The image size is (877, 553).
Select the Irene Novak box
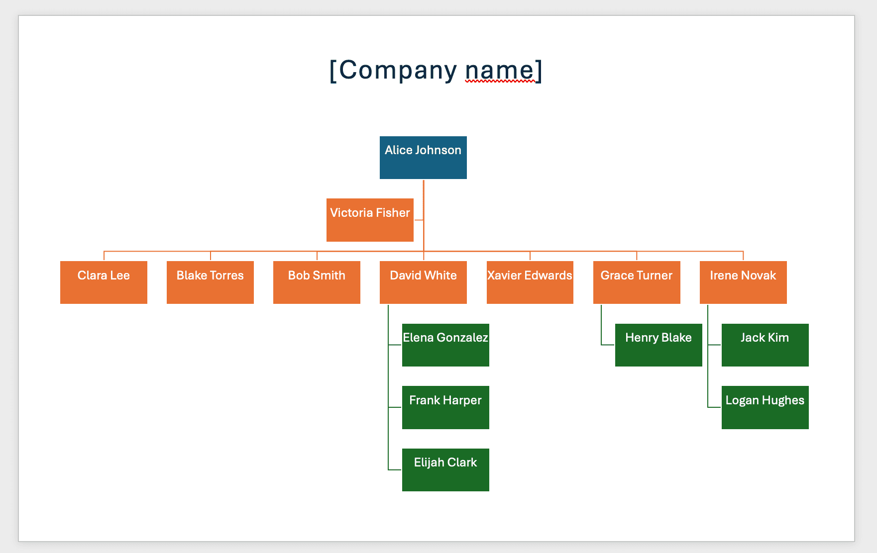click(x=743, y=282)
